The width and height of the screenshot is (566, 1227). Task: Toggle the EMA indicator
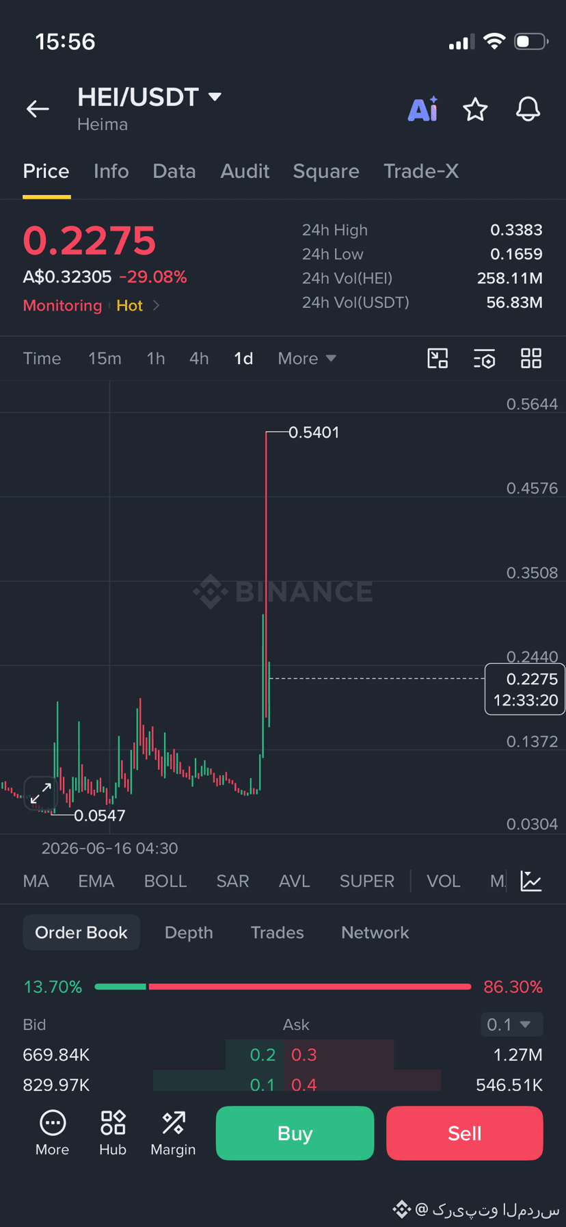point(96,881)
